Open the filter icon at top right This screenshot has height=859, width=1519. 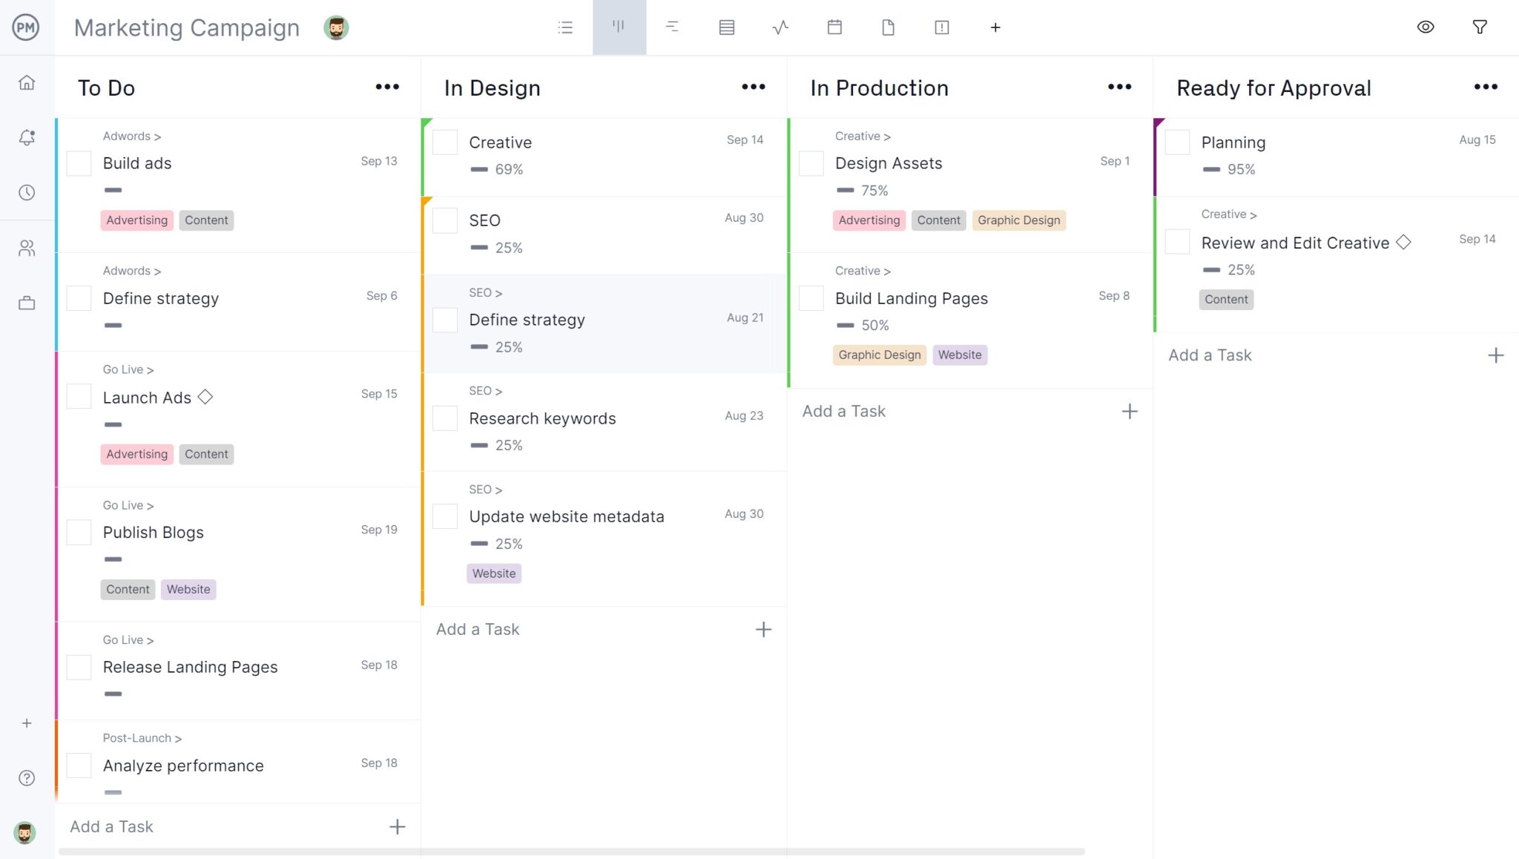pyautogui.click(x=1480, y=27)
